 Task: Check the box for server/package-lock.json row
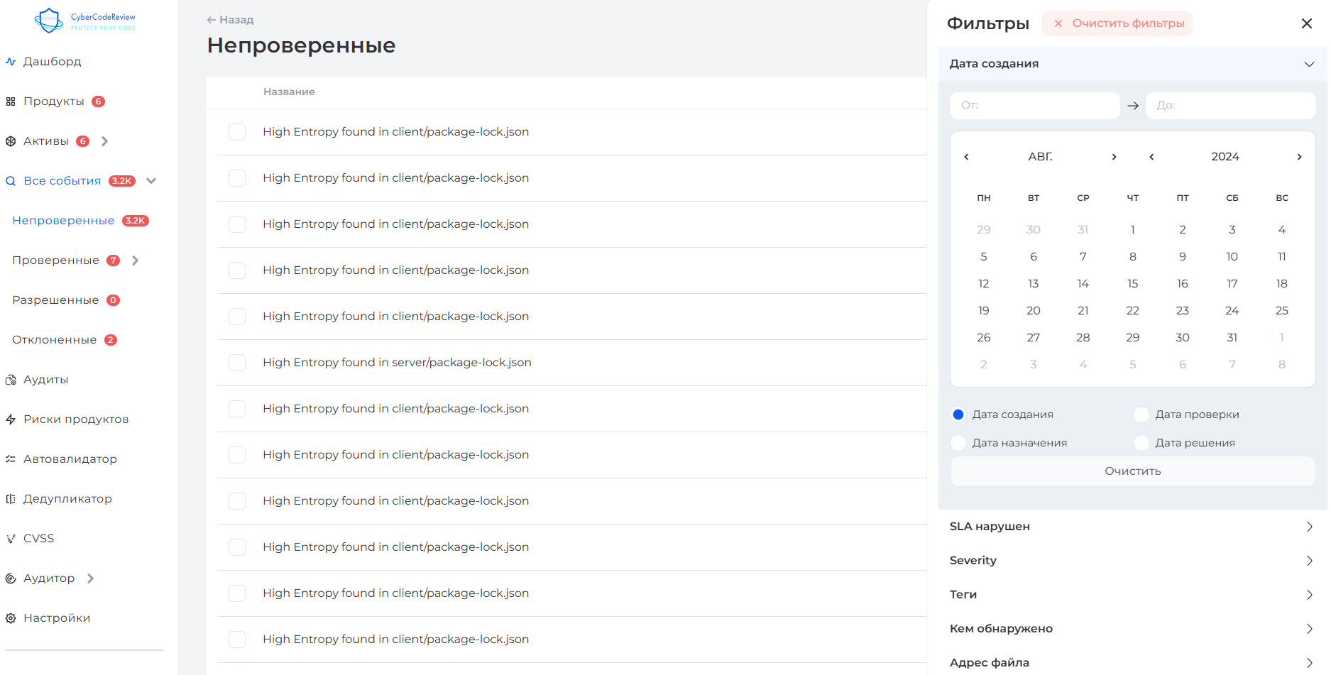pyautogui.click(x=237, y=363)
